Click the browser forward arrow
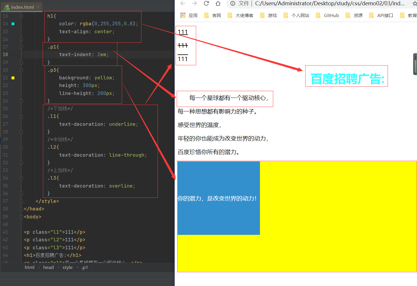The width and height of the screenshot is (417, 286). (194, 3)
